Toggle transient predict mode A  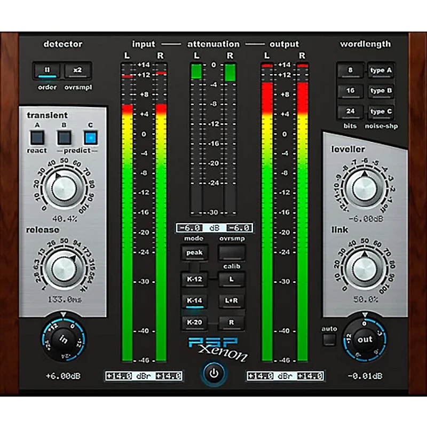click(x=37, y=137)
